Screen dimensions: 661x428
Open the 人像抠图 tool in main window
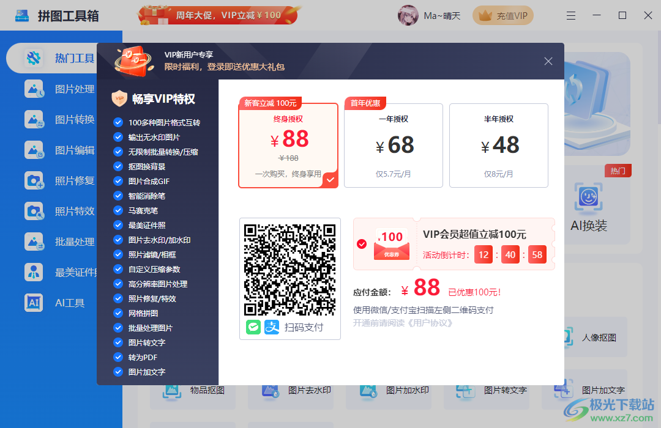coord(596,338)
